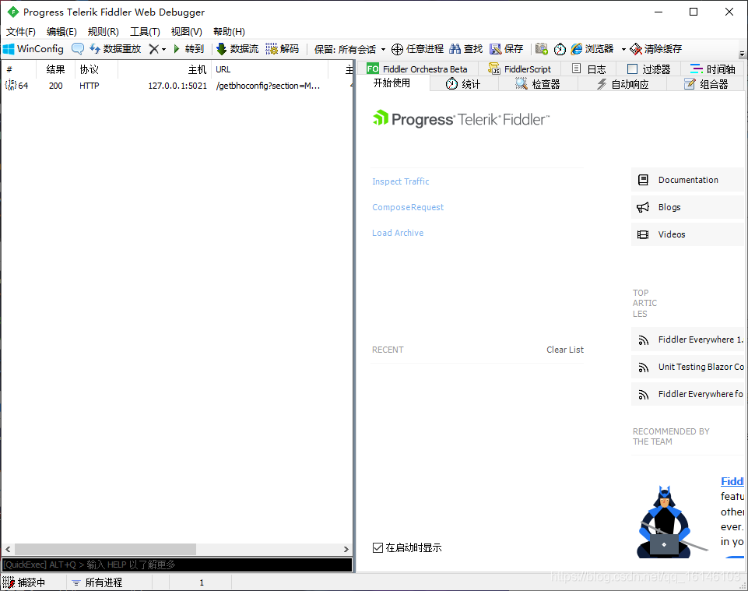Open the Documentation button
This screenshot has height=591, width=748.
click(687, 180)
